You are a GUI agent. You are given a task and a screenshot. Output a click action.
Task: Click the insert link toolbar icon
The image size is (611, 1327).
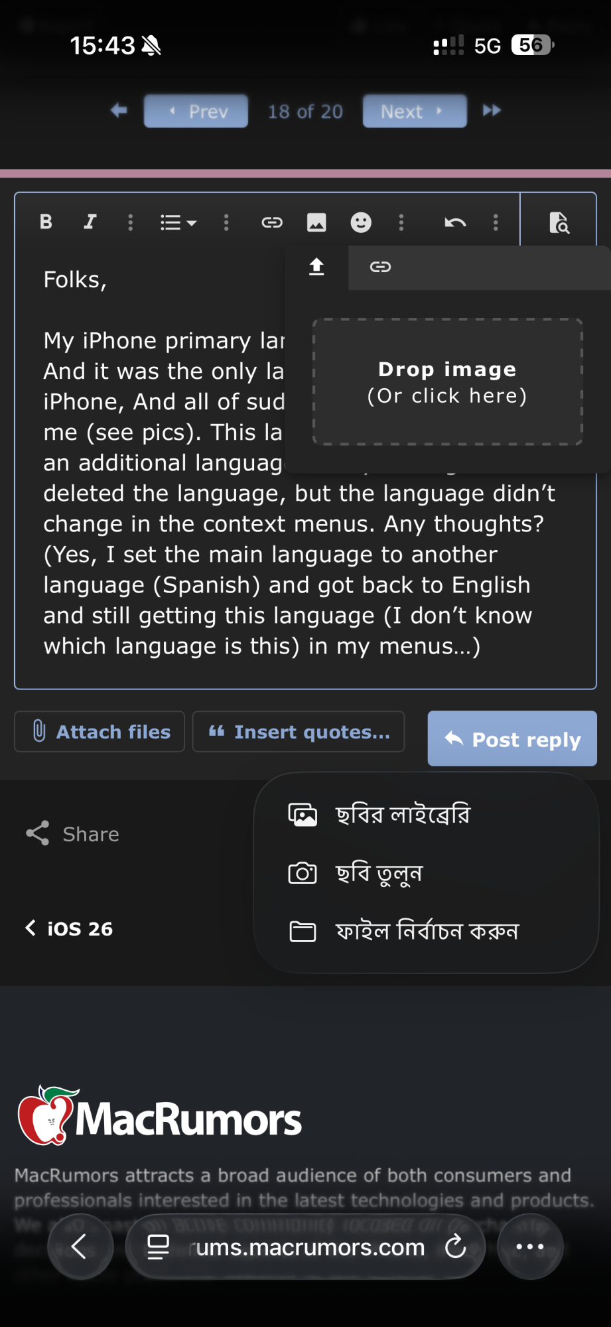(272, 222)
